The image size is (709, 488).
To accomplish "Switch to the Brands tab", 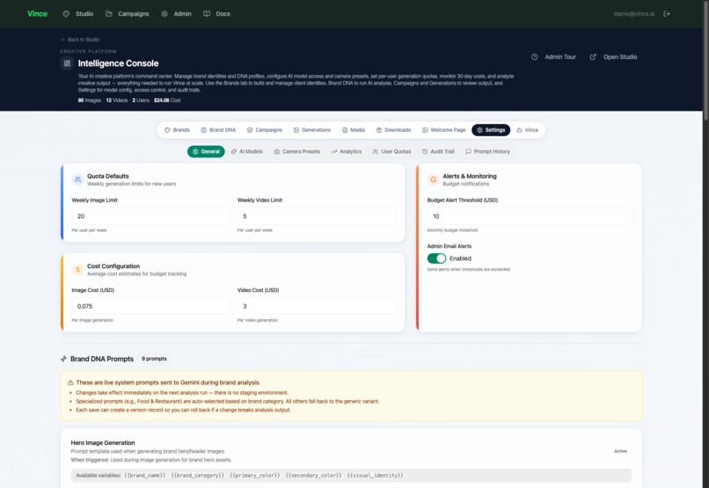I will click(x=177, y=130).
